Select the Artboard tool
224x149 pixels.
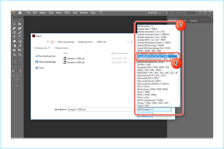pos(14,55)
